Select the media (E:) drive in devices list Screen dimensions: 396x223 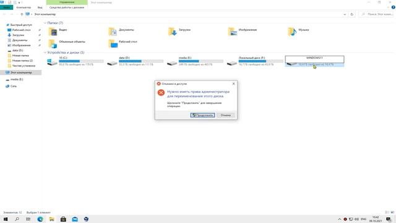(x=195, y=61)
